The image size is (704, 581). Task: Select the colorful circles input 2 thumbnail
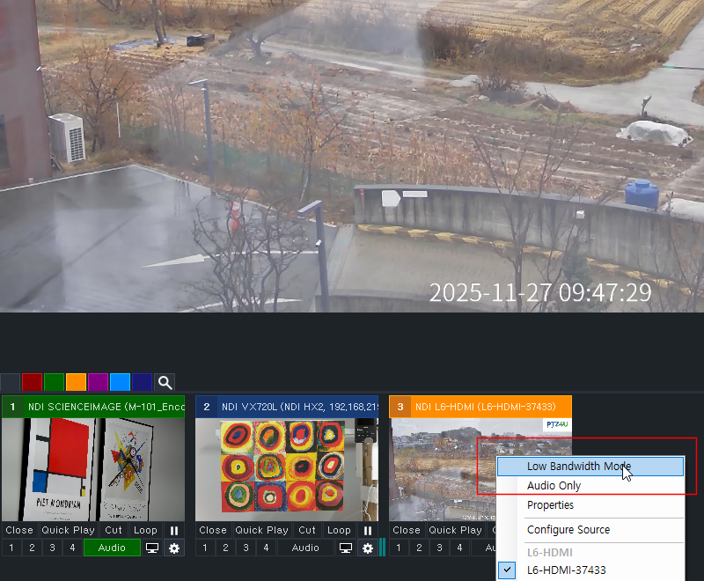pyautogui.click(x=287, y=470)
